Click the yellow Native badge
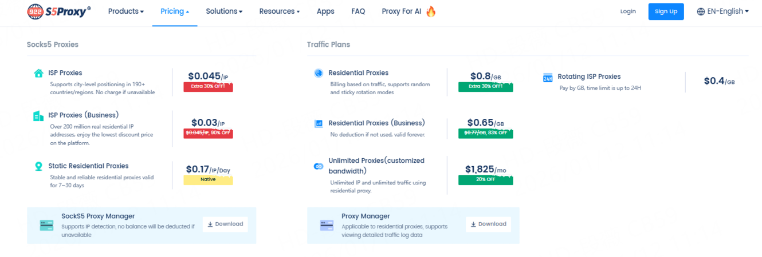Screen dimensions: 762x257 click(208, 180)
